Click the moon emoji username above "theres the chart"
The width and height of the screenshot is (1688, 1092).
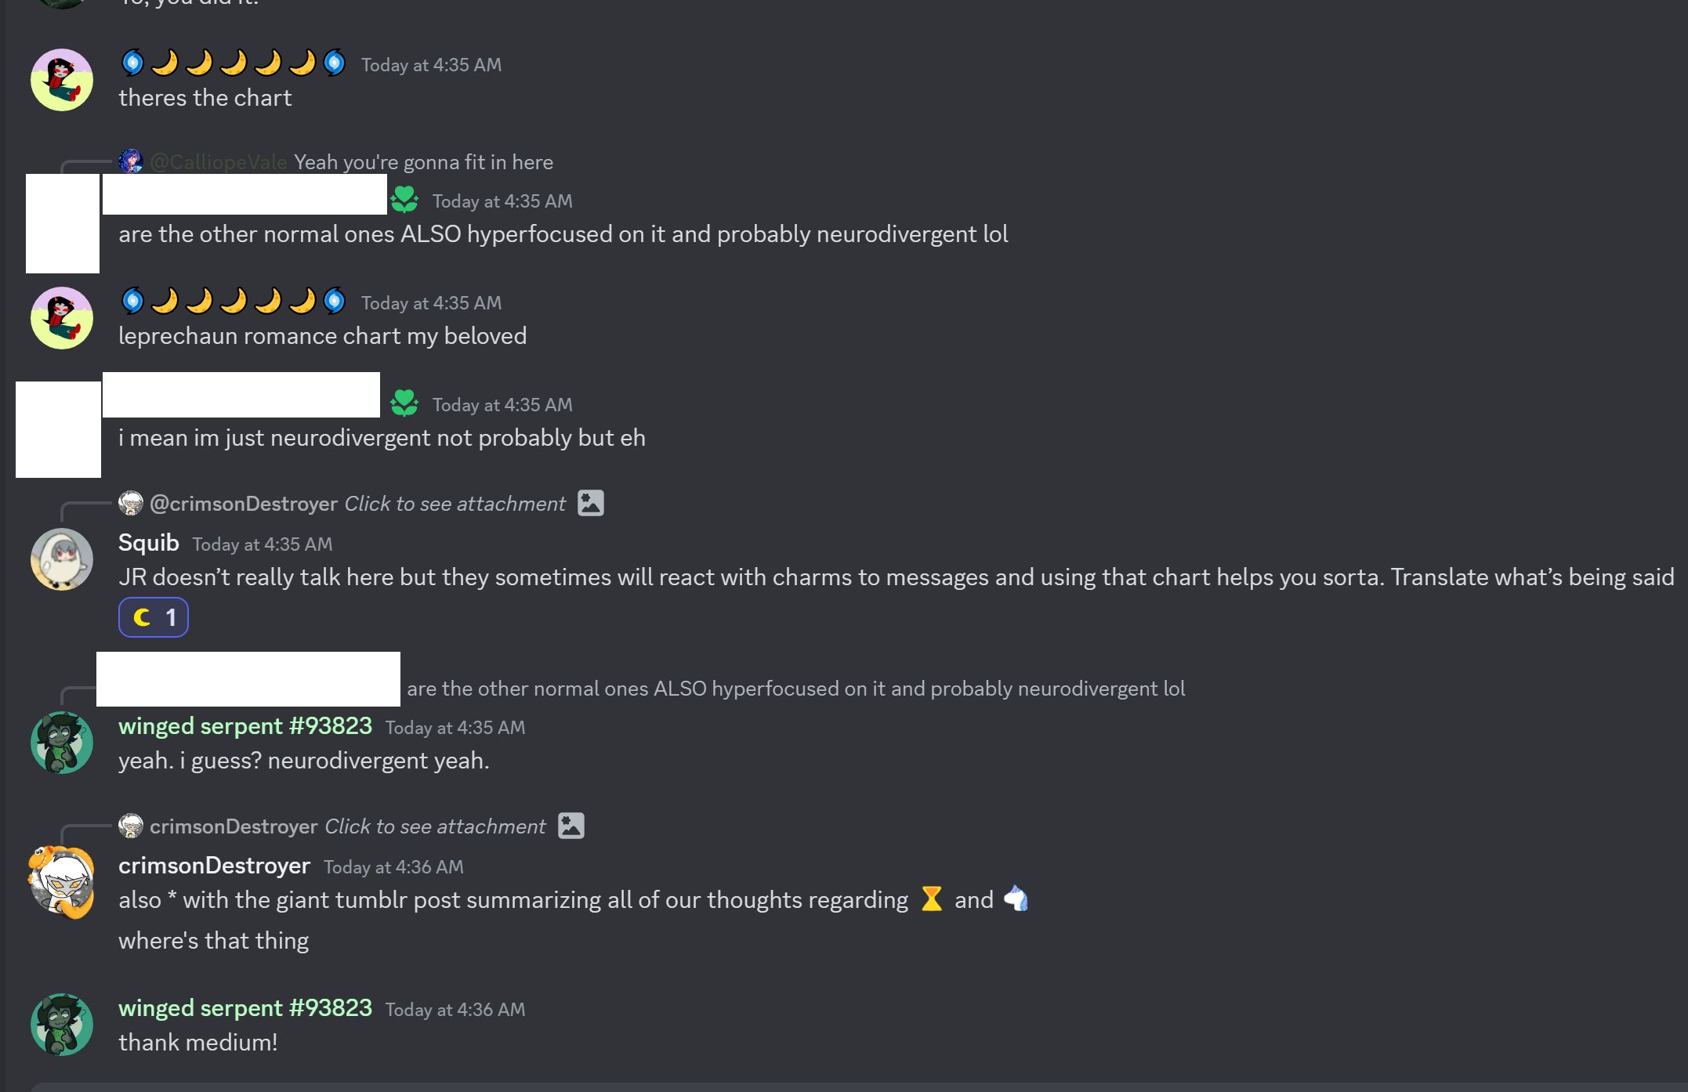point(234,63)
